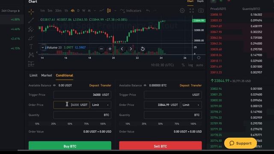
Task: Open the Indicators panel
Action: pyautogui.click(x=131, y=11)
